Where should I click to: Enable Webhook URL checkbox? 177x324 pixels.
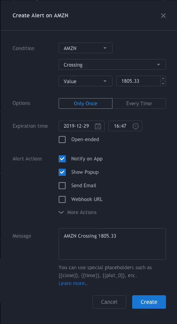pos(62,199)
